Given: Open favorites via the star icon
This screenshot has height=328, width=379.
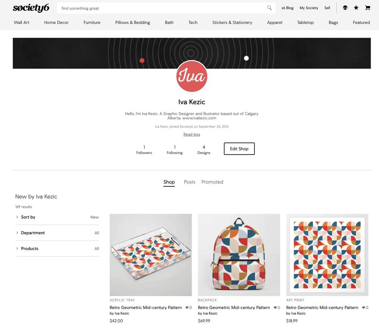Looking at the screenshot, I should pyautogui.click(x=356, y=8).
